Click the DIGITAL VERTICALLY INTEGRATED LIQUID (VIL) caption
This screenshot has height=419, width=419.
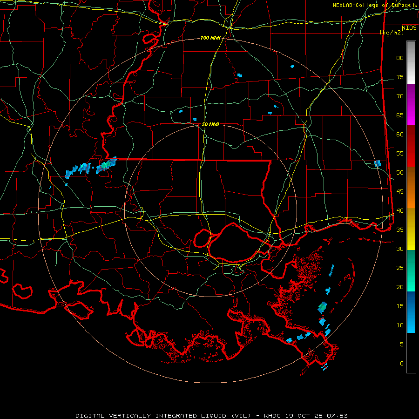pos(163,416)
